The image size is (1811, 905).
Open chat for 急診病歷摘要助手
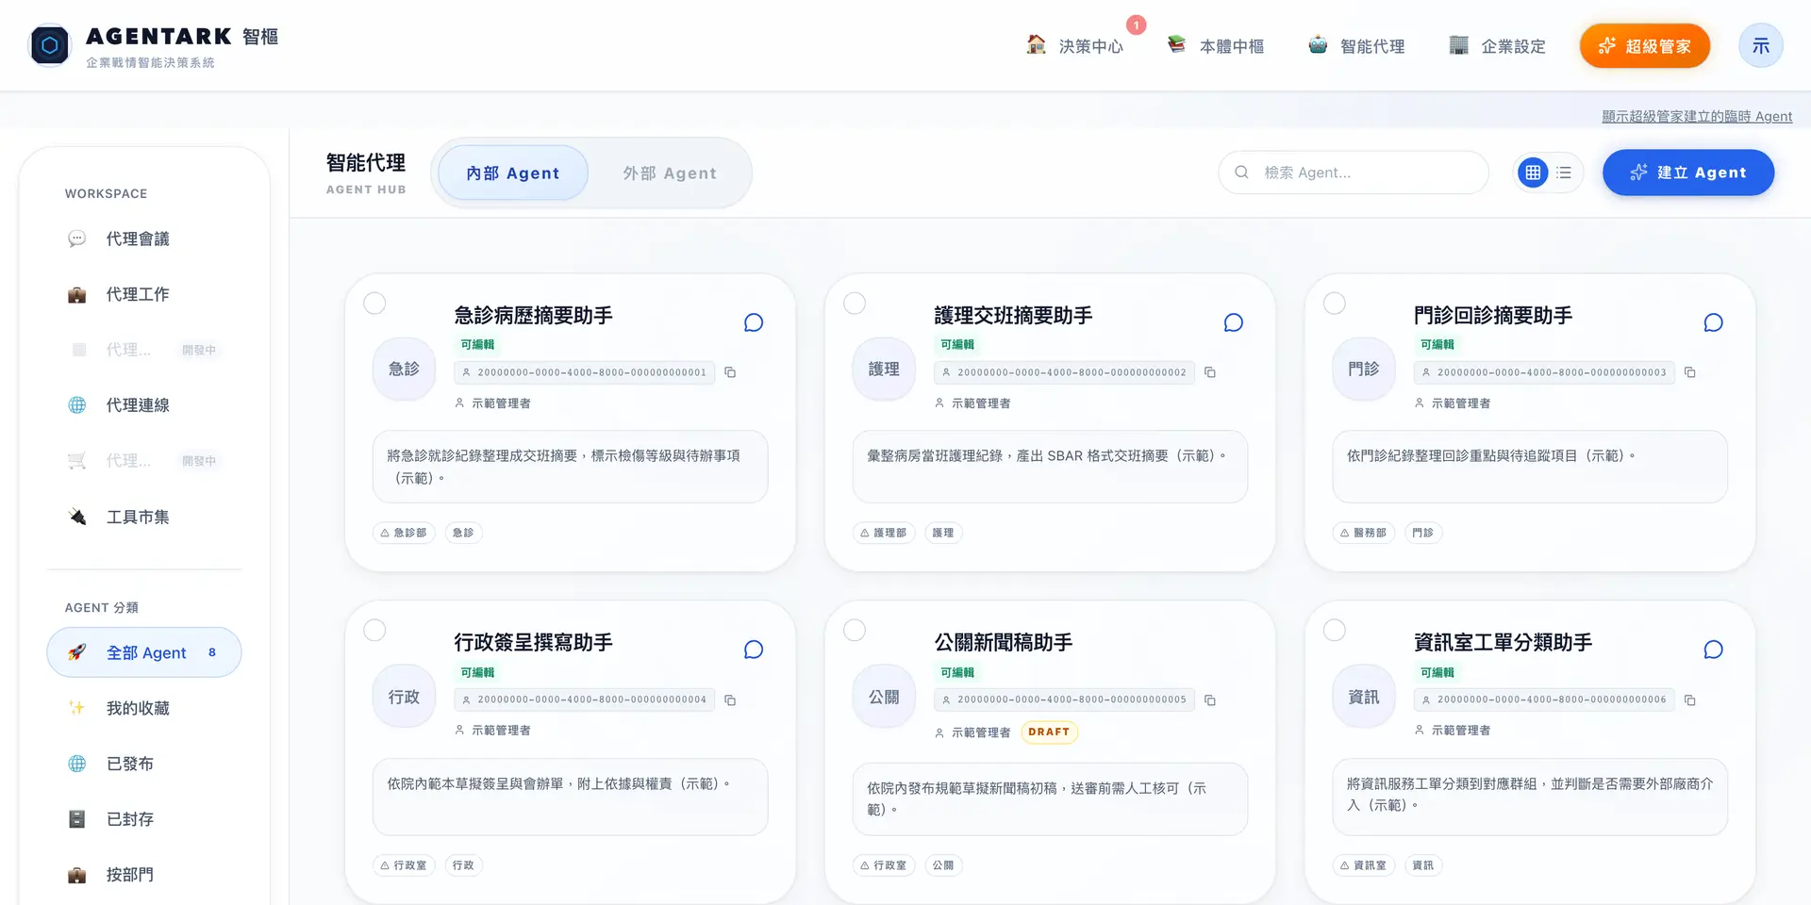click(x=753, y=322)
